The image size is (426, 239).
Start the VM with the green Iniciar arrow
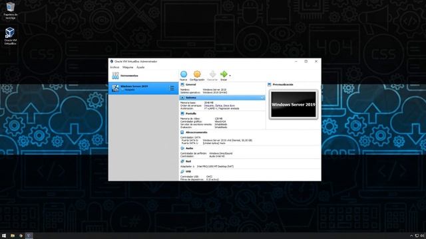point(224,74)
